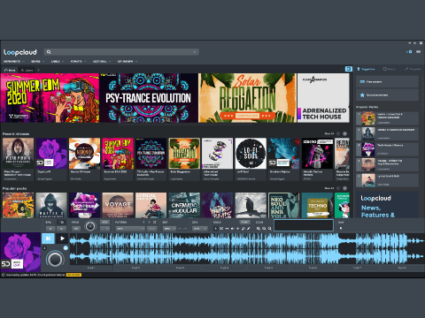Toggle the side panel view icon

click(x=349, y=69)
